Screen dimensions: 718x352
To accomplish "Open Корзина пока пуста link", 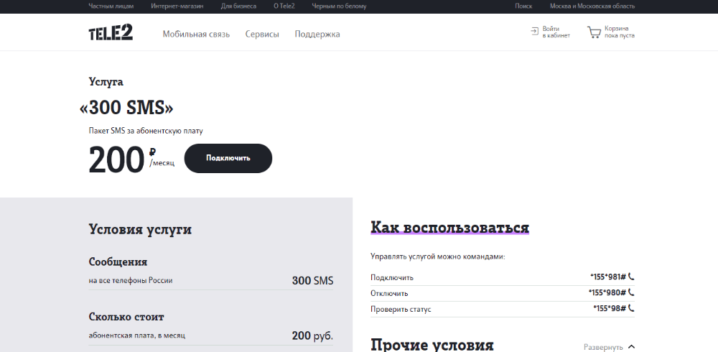I will click(x=611, y=32).
